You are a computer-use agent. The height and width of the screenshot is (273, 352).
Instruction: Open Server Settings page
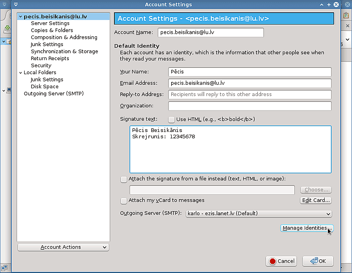(x=50, y=23)
